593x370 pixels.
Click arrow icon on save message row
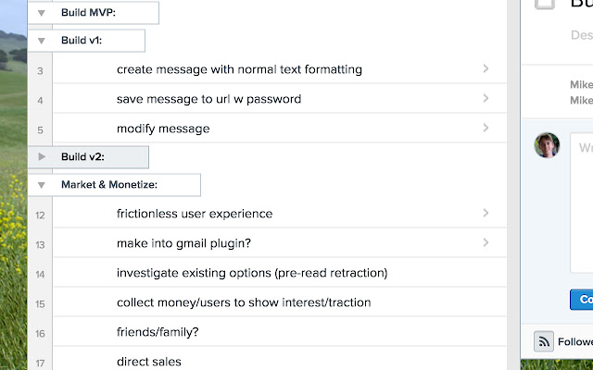486,98
